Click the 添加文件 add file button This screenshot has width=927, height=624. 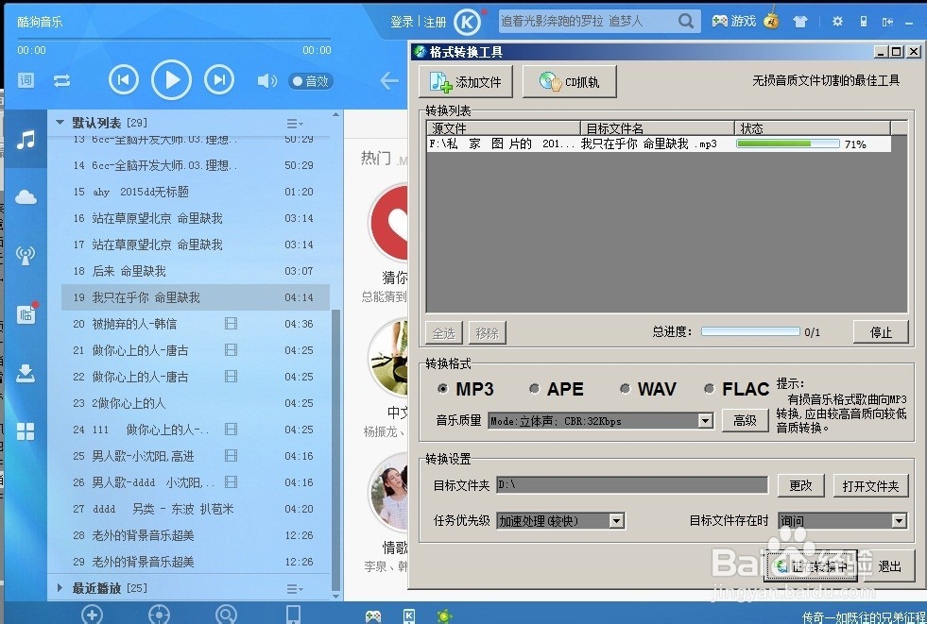tap(466, 81)
